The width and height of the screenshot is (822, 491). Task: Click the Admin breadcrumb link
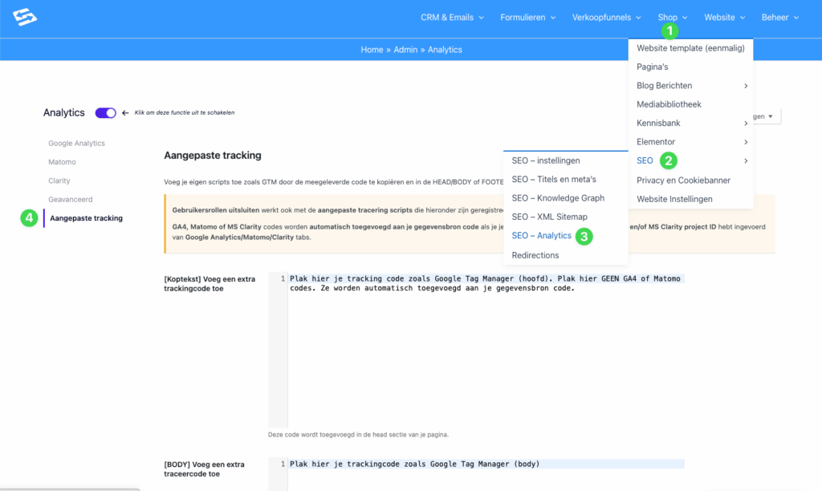(x=405, y=50)
